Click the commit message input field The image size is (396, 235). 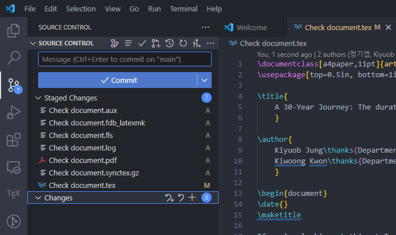(125, 59)
